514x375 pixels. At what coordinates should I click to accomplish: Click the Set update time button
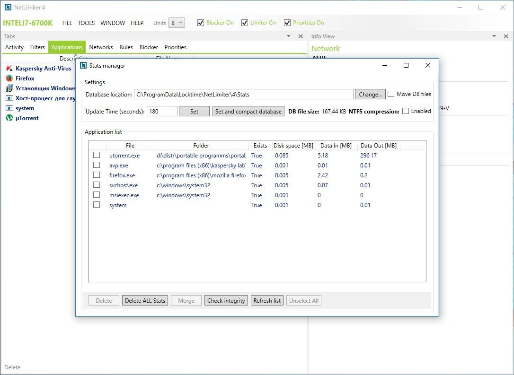[194, 111]
